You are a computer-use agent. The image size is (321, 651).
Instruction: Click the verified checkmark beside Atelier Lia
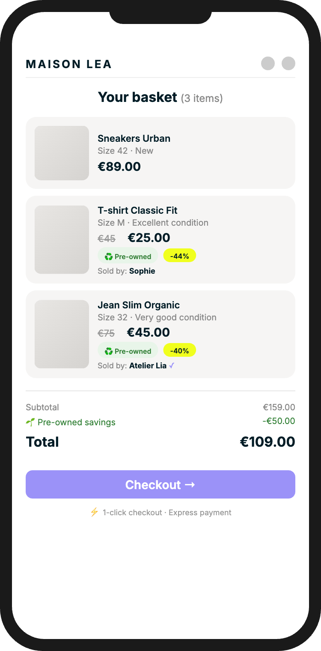tap(172, 366)
